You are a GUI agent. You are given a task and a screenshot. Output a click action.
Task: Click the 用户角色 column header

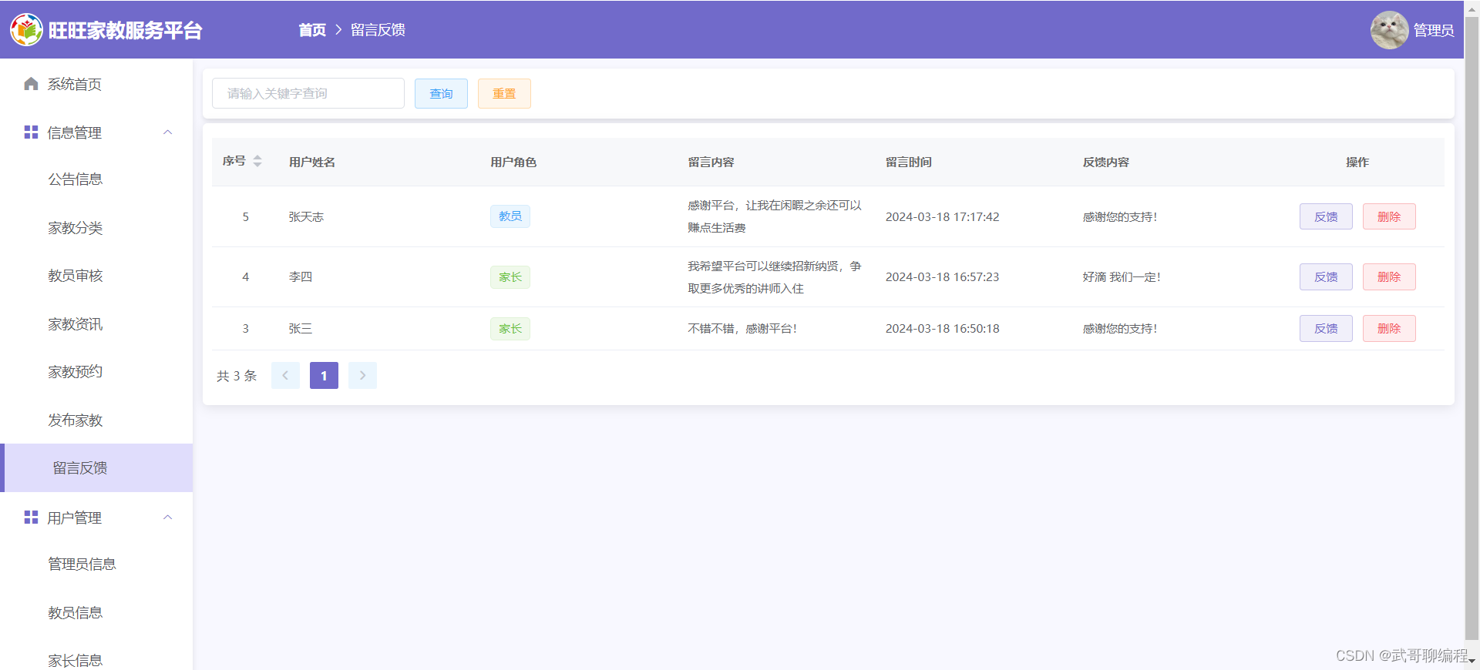(513, 162)
